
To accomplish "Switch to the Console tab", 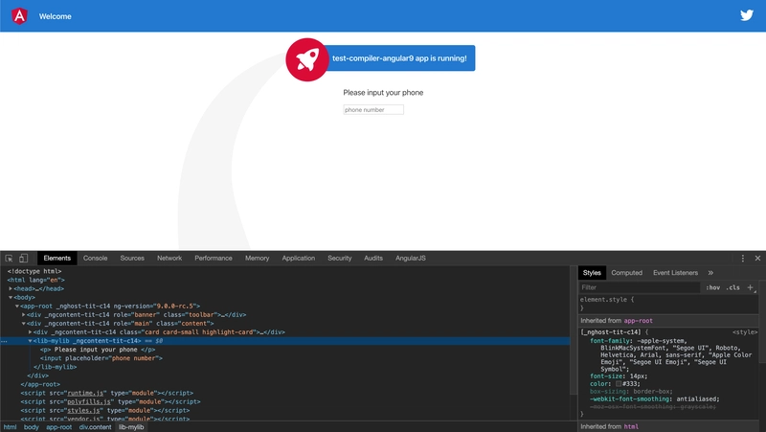I will point(95,258).
